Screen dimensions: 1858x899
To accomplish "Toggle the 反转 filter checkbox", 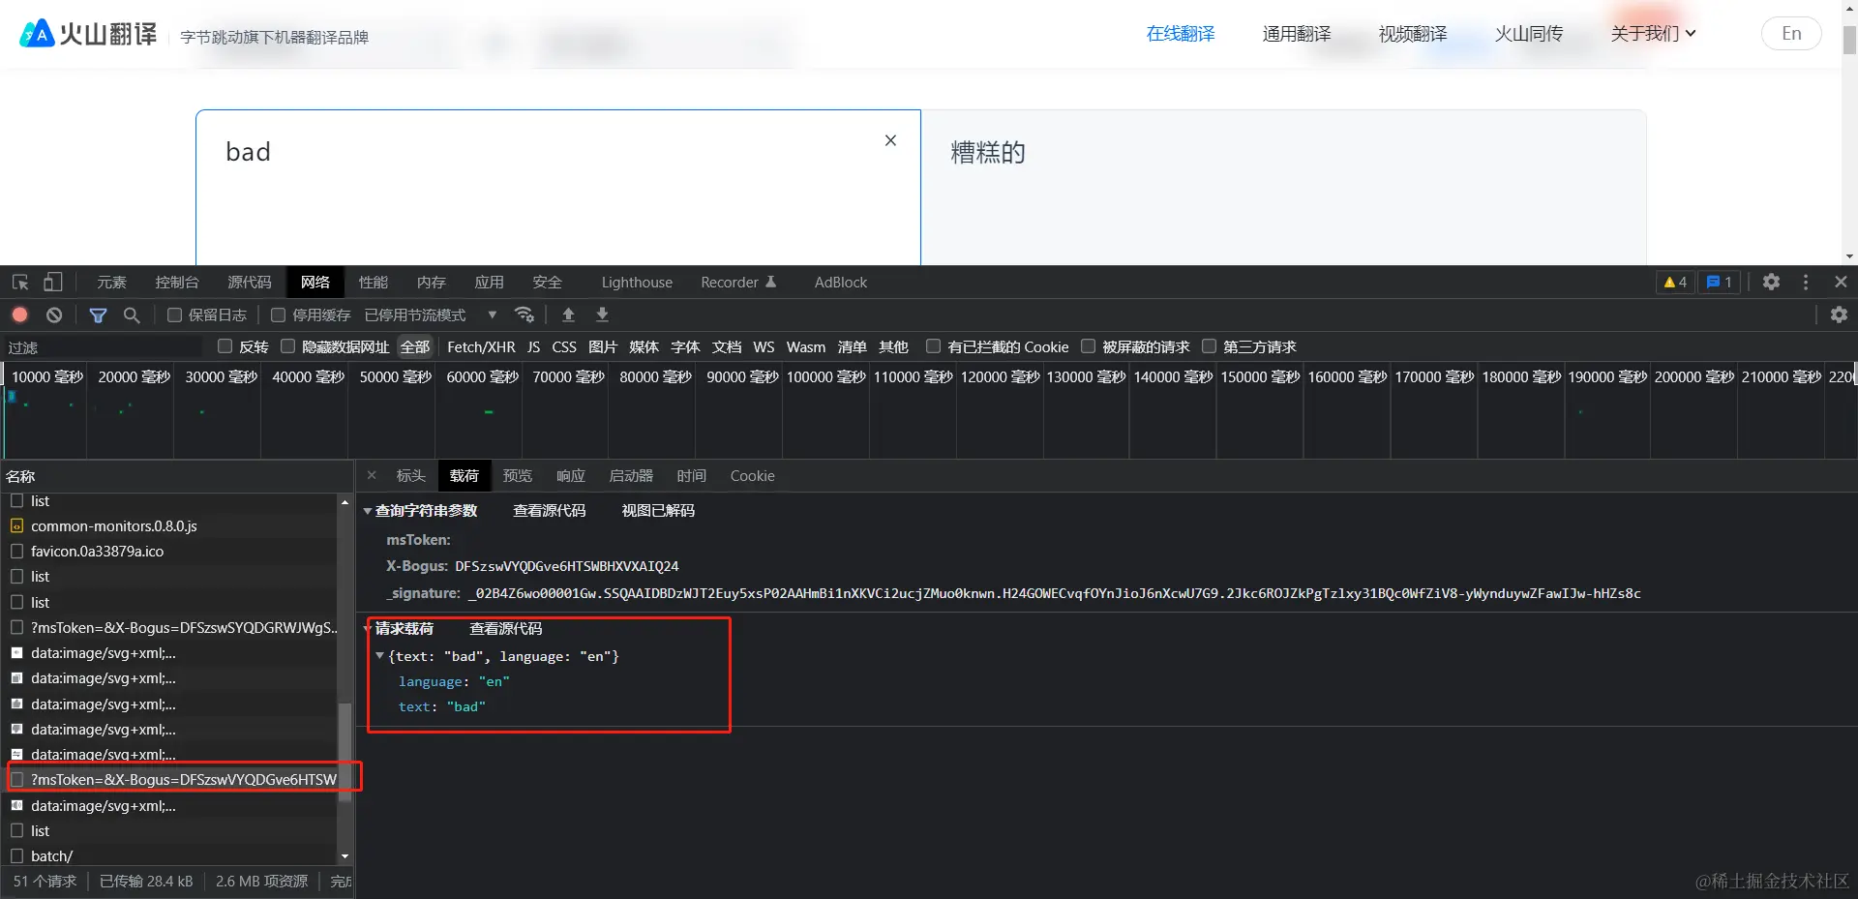I will click(x=225, y=346).
